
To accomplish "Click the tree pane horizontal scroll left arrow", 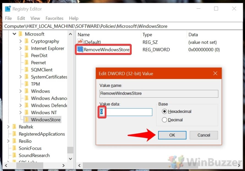I will (6, 165).
